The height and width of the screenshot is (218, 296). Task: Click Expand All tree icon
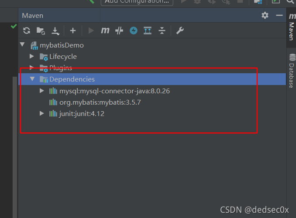[x=148, y=31]
